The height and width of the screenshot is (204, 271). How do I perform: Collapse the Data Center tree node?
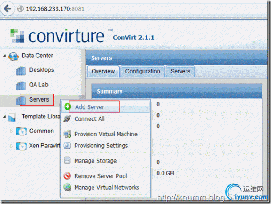tap(4, 56)
